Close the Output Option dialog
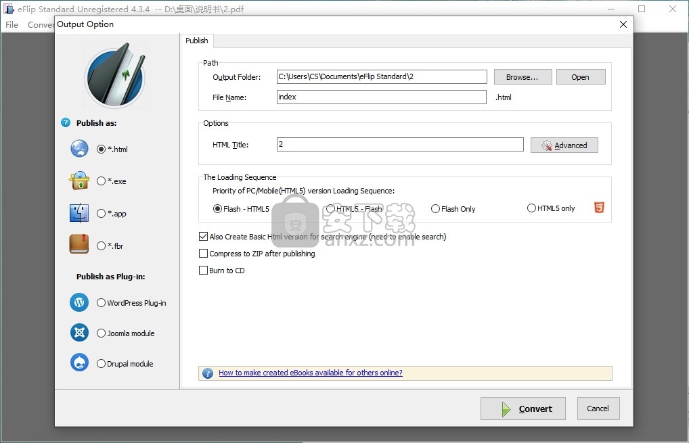The width and height of the screenshot is (689, 443). [623, 24]
